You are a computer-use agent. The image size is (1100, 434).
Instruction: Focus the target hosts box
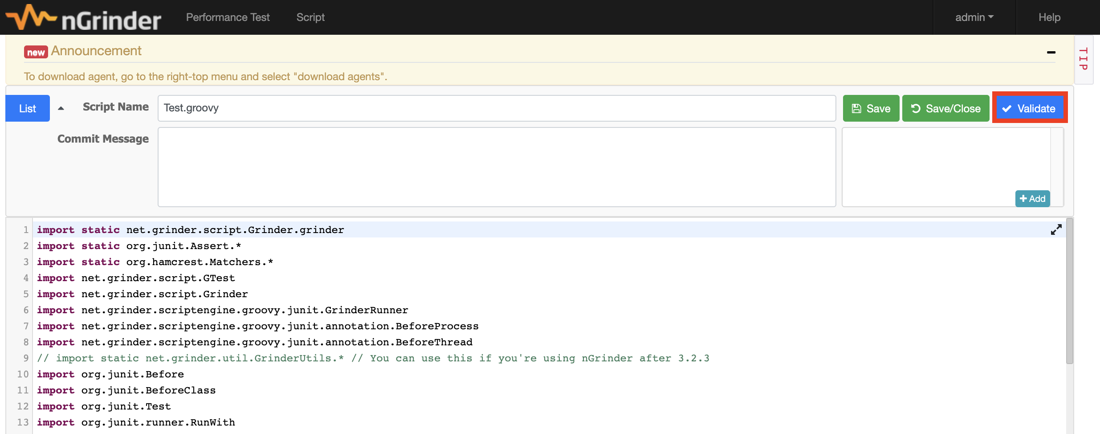[946, 167]
